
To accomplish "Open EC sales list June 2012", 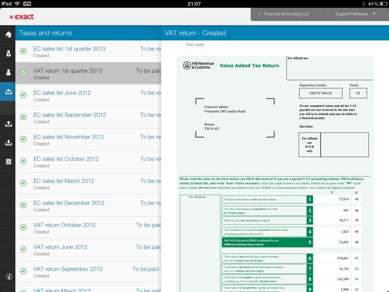I will click(88, 95).
